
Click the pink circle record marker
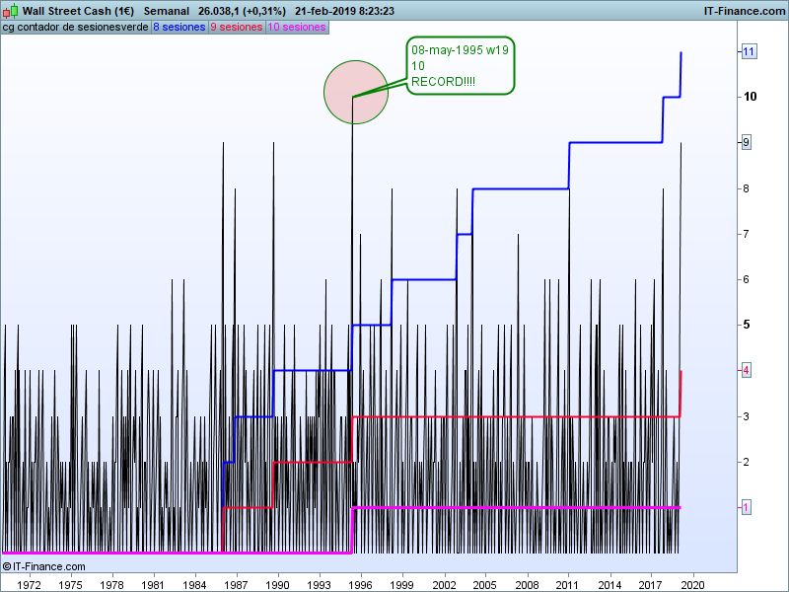[x=355, y=92]
